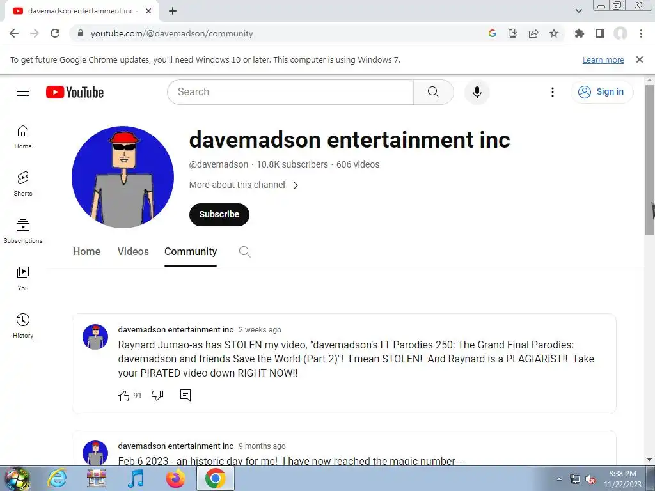
Task: Click the scrollbar down arrow
Action: (x=650, y=460)
